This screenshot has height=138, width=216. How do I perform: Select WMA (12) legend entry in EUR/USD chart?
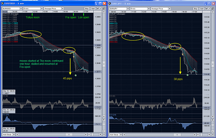pyautogui.click(x=10, y=23)
